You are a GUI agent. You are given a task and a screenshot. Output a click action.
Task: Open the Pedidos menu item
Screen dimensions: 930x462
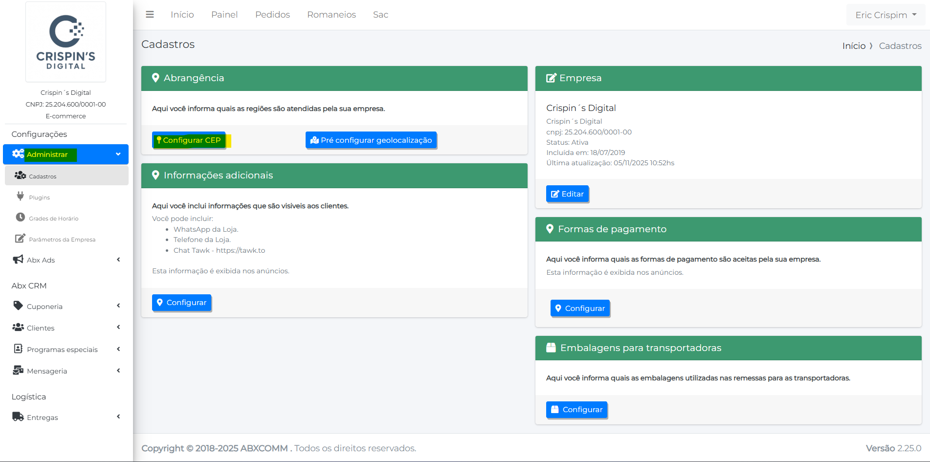(x=272, y=15)
